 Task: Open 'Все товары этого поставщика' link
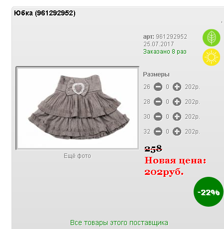119,223
